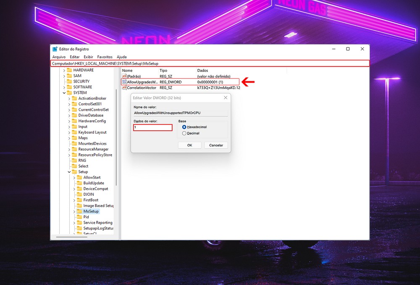Click the HARDWARE folder icon
The width and height of the screenshot is (420, 285).
click(x=69, y=70)
